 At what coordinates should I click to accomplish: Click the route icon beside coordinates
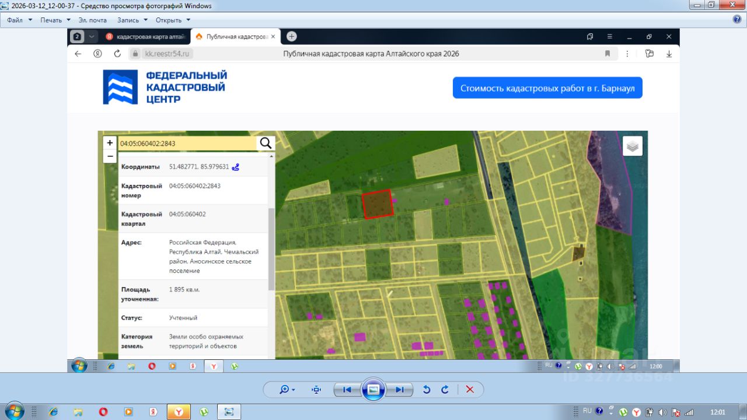tap(236, 167)
